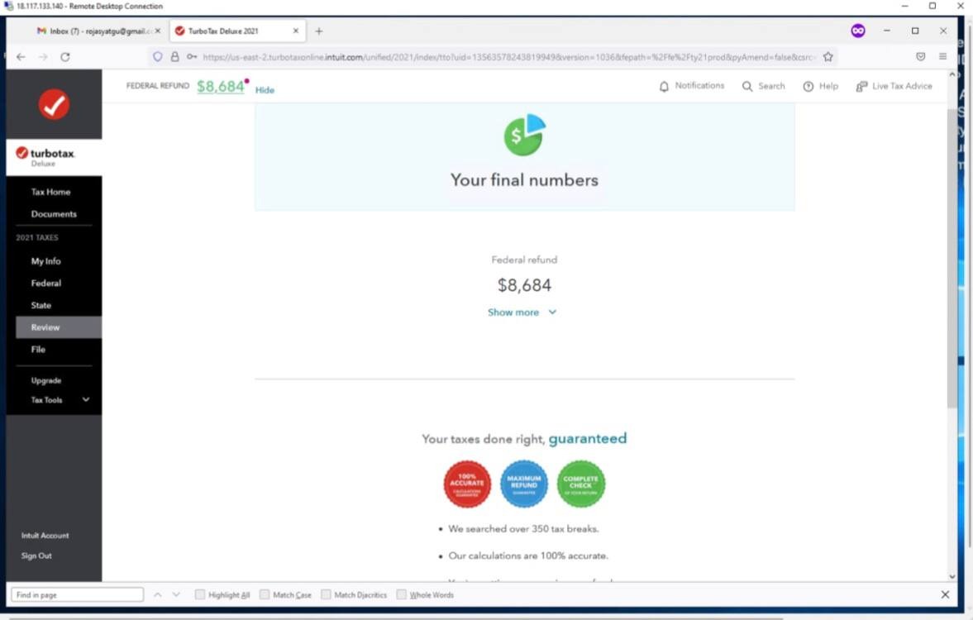Click the shield tracking protection icon
Screen dimensions: 973x620
(x=158, y=56)
